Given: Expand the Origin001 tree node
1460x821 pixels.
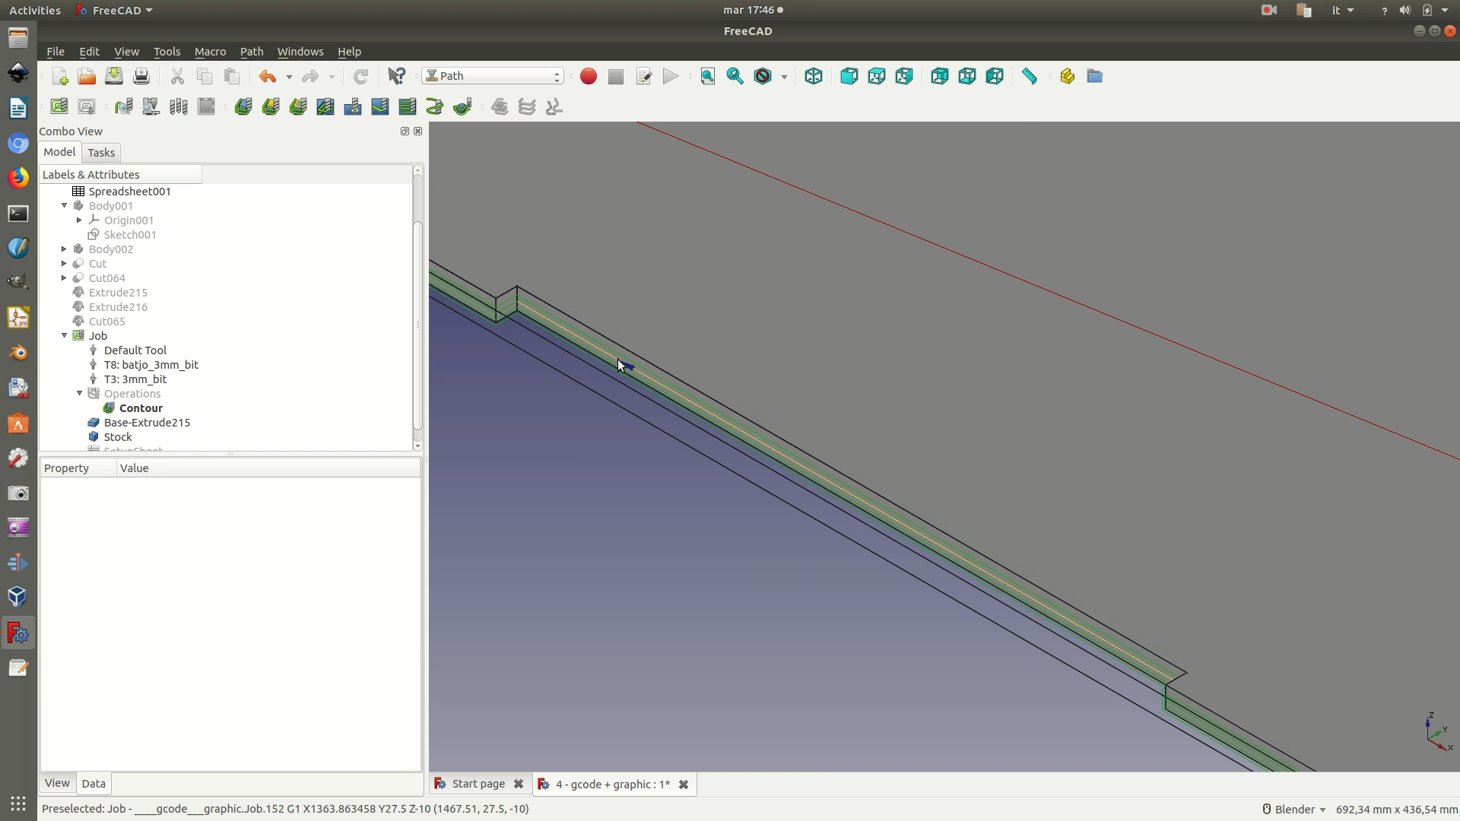Looking at the screenshot, I should click(79, 220).
